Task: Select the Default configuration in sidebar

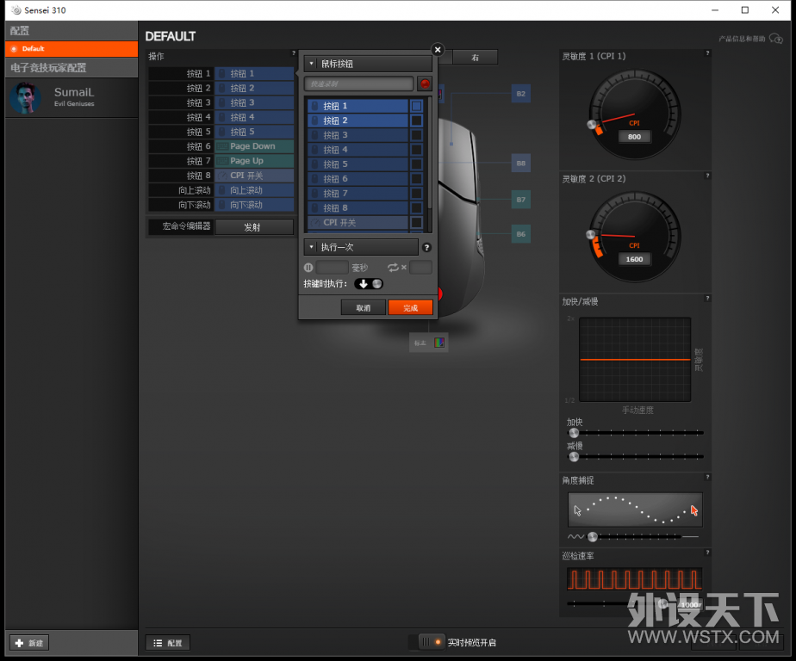Action: point(72,49)
